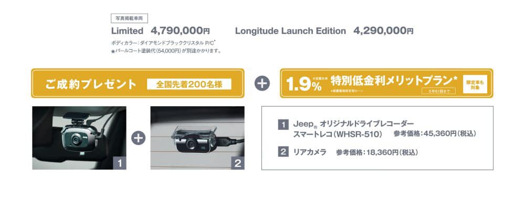Click the number 2 marker beside リアカメラ
Image resolution: width=525 pixels, height=205 pixels.
[283, 152]
